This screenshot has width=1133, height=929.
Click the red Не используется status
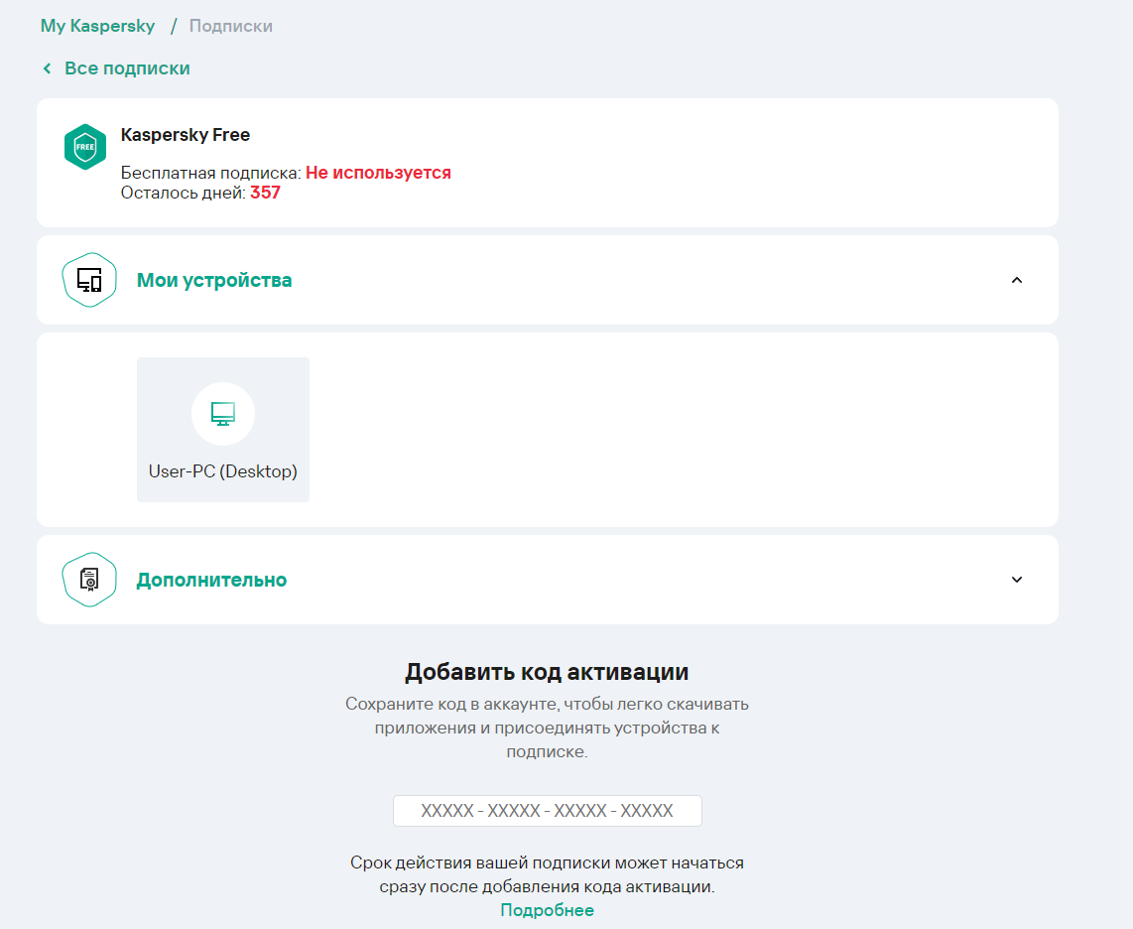(x=378, y=173)
